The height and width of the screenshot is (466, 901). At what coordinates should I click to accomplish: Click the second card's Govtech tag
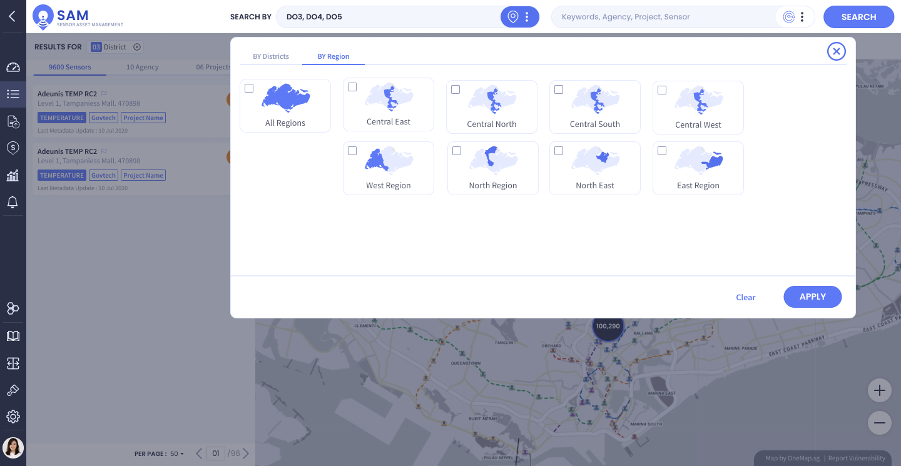tap(103, 175)
